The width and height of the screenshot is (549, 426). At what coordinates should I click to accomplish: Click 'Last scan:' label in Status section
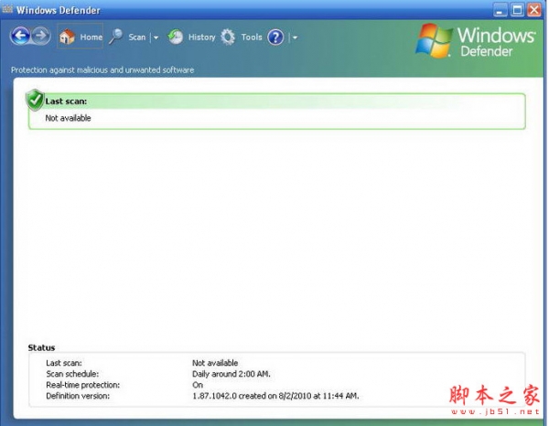coord(64,363)
